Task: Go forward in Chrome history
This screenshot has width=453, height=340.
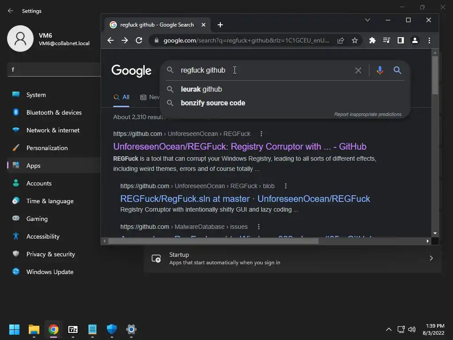Action: click(124, 40)
